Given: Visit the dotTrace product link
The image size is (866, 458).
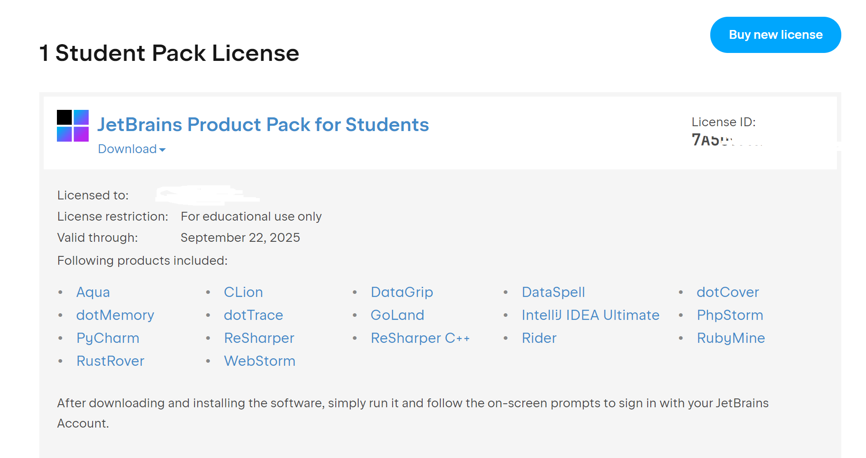Looking at the screenshot, I should [x=253, y=315].
